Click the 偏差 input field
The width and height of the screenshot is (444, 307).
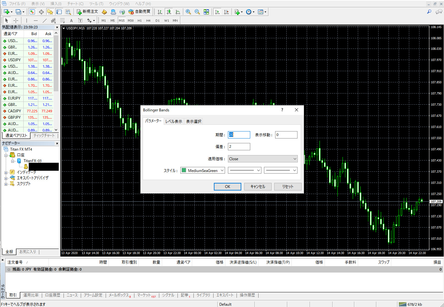(x=239, y=146)
